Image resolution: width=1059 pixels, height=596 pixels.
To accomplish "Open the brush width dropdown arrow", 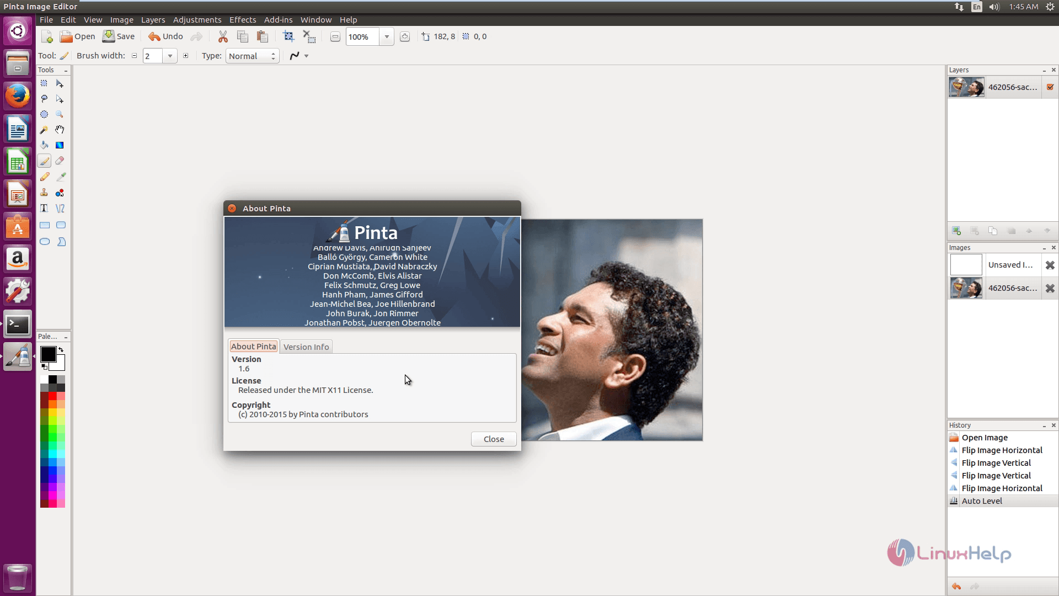I will click(x=170, y=56).
